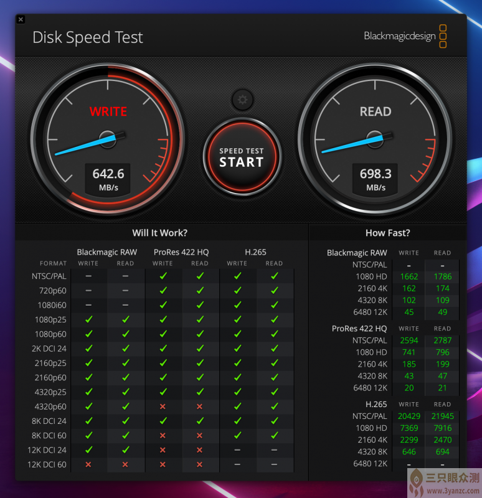
Task: Click Blackmagic RAW 6480 12K write value 45
Action: coord(409,312)
